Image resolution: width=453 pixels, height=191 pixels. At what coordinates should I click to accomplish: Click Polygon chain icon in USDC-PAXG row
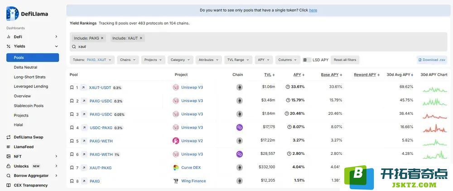240,127
